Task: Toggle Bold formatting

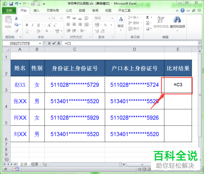Action: (27, 25)
